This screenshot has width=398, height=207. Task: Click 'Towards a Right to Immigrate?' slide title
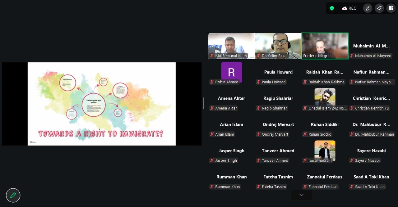(x=101, y=134)
